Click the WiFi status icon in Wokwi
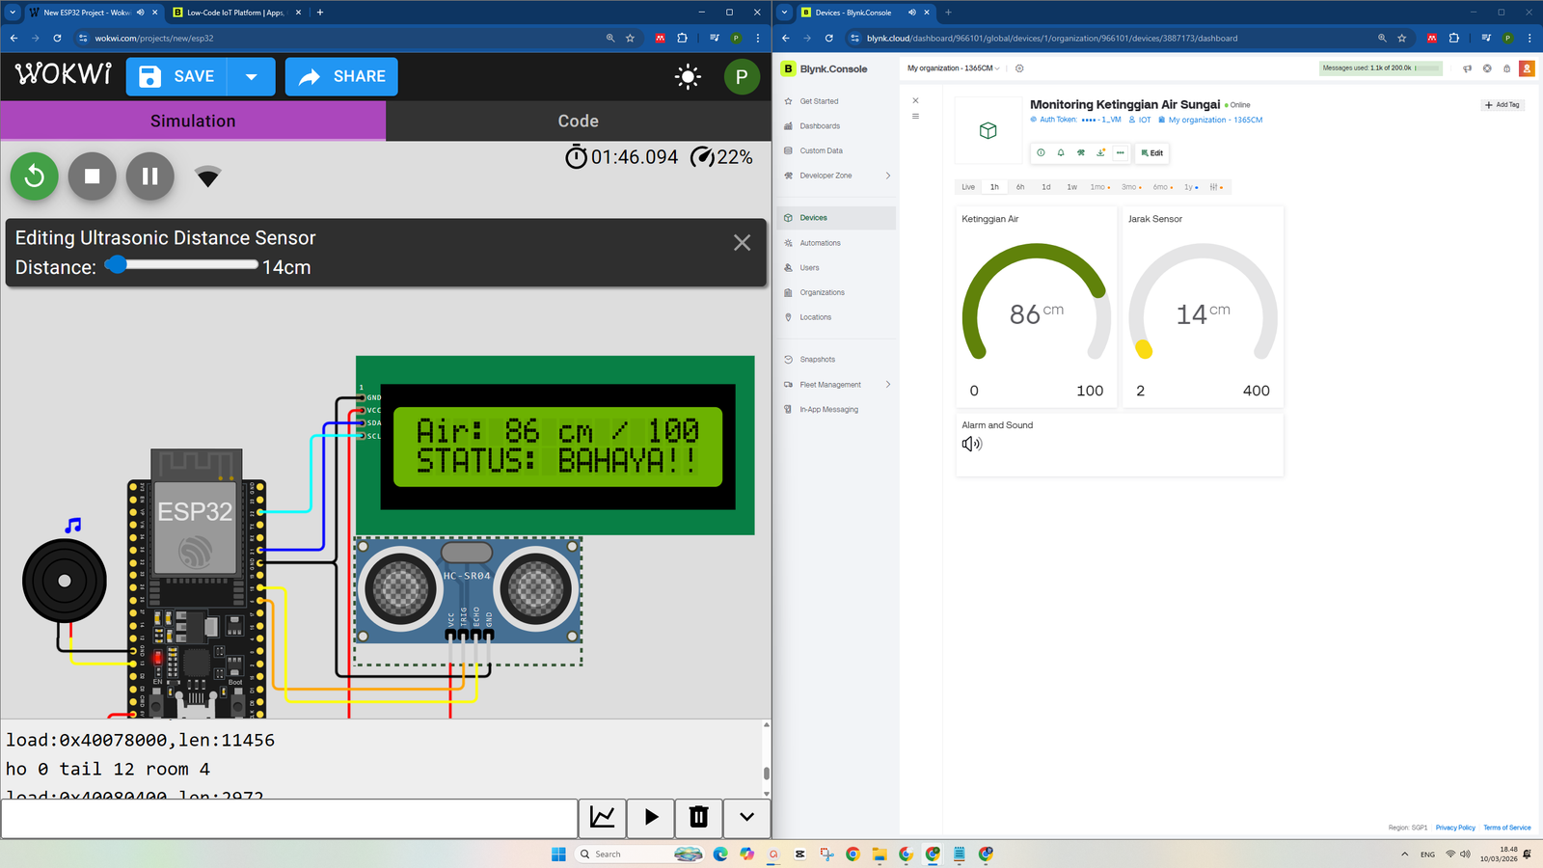The image size is (1543, 868). click(208, 176)
